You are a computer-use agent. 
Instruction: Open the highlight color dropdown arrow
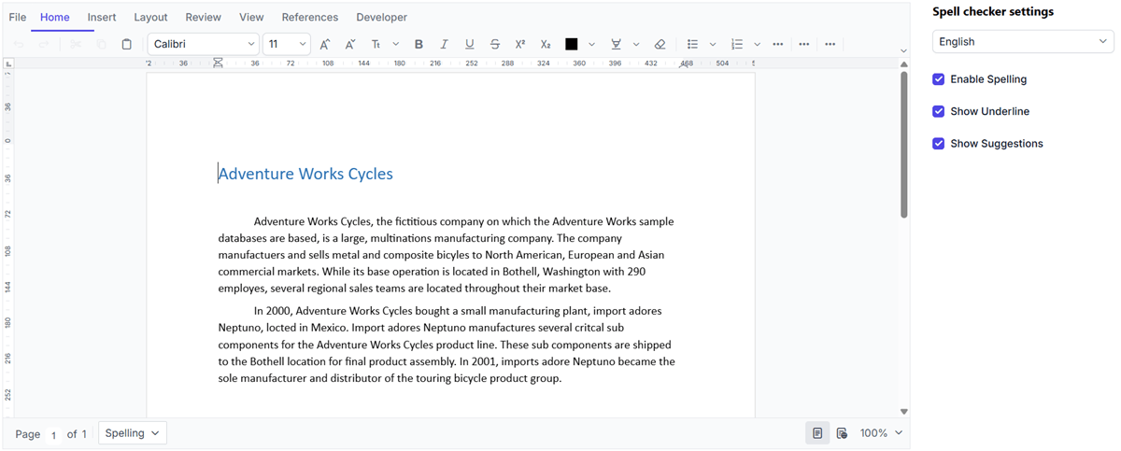click(x=636, y=44)
